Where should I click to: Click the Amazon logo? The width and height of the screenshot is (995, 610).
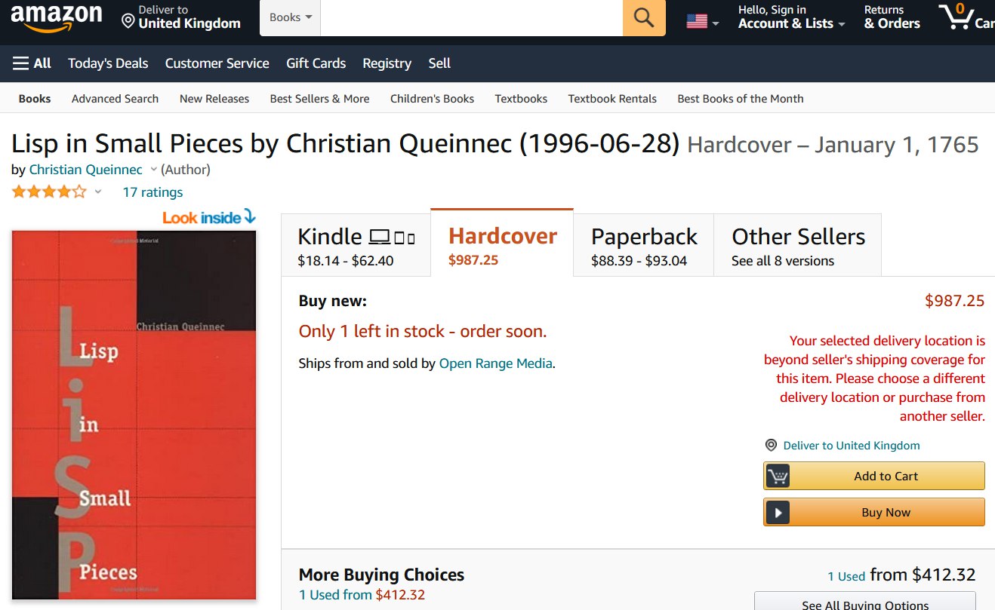coord(56,18)
